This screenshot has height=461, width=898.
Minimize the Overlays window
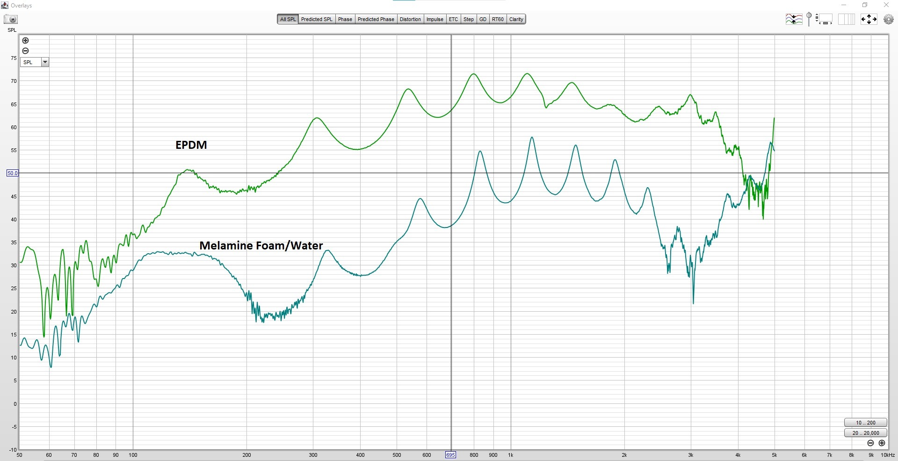pos(844,5)
